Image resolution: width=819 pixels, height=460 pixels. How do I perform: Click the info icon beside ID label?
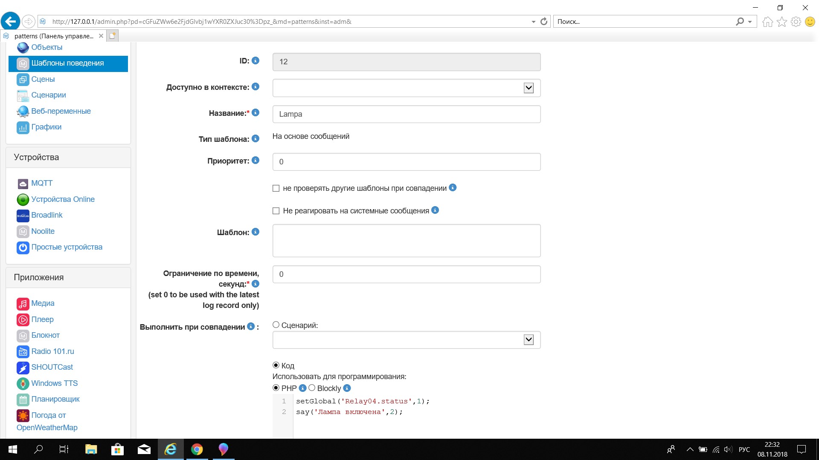pyautogui.click(x=256, y=60)
